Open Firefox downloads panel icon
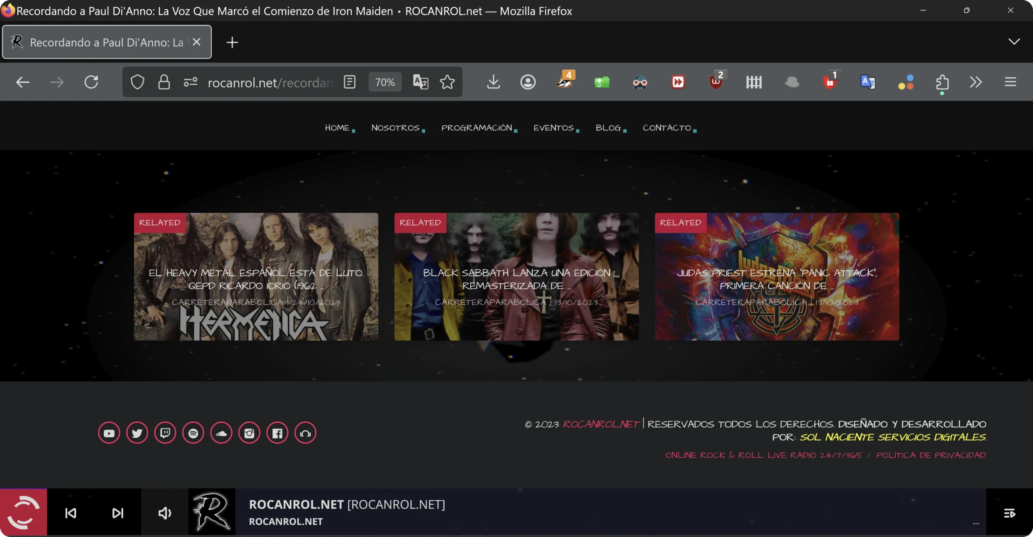The image size is (1033, 537). tap(493, 82)
